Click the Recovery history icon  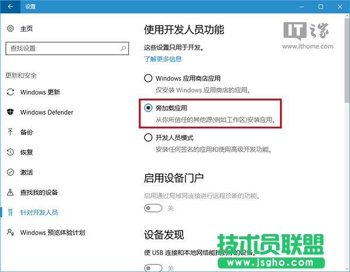[10, 152]
